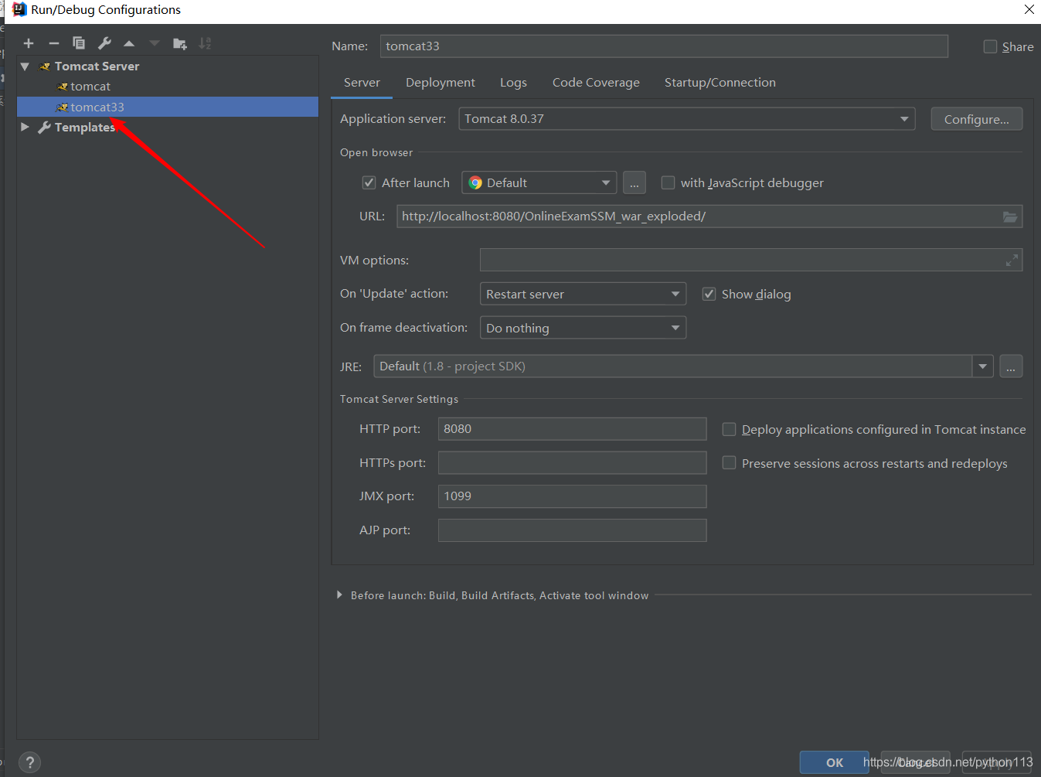1041x777 pixels.
Task: Click the IntelliJ logo in the title bar
Action: tap(19, 9)
